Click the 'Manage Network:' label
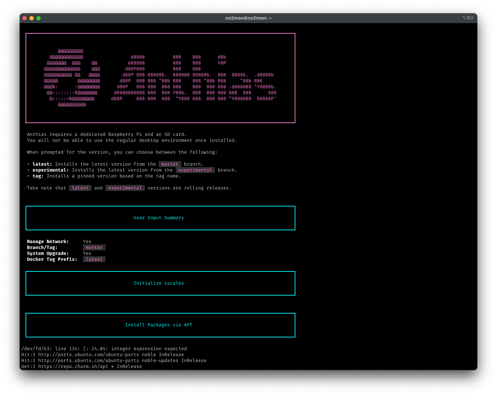 (x=48, y=242)
